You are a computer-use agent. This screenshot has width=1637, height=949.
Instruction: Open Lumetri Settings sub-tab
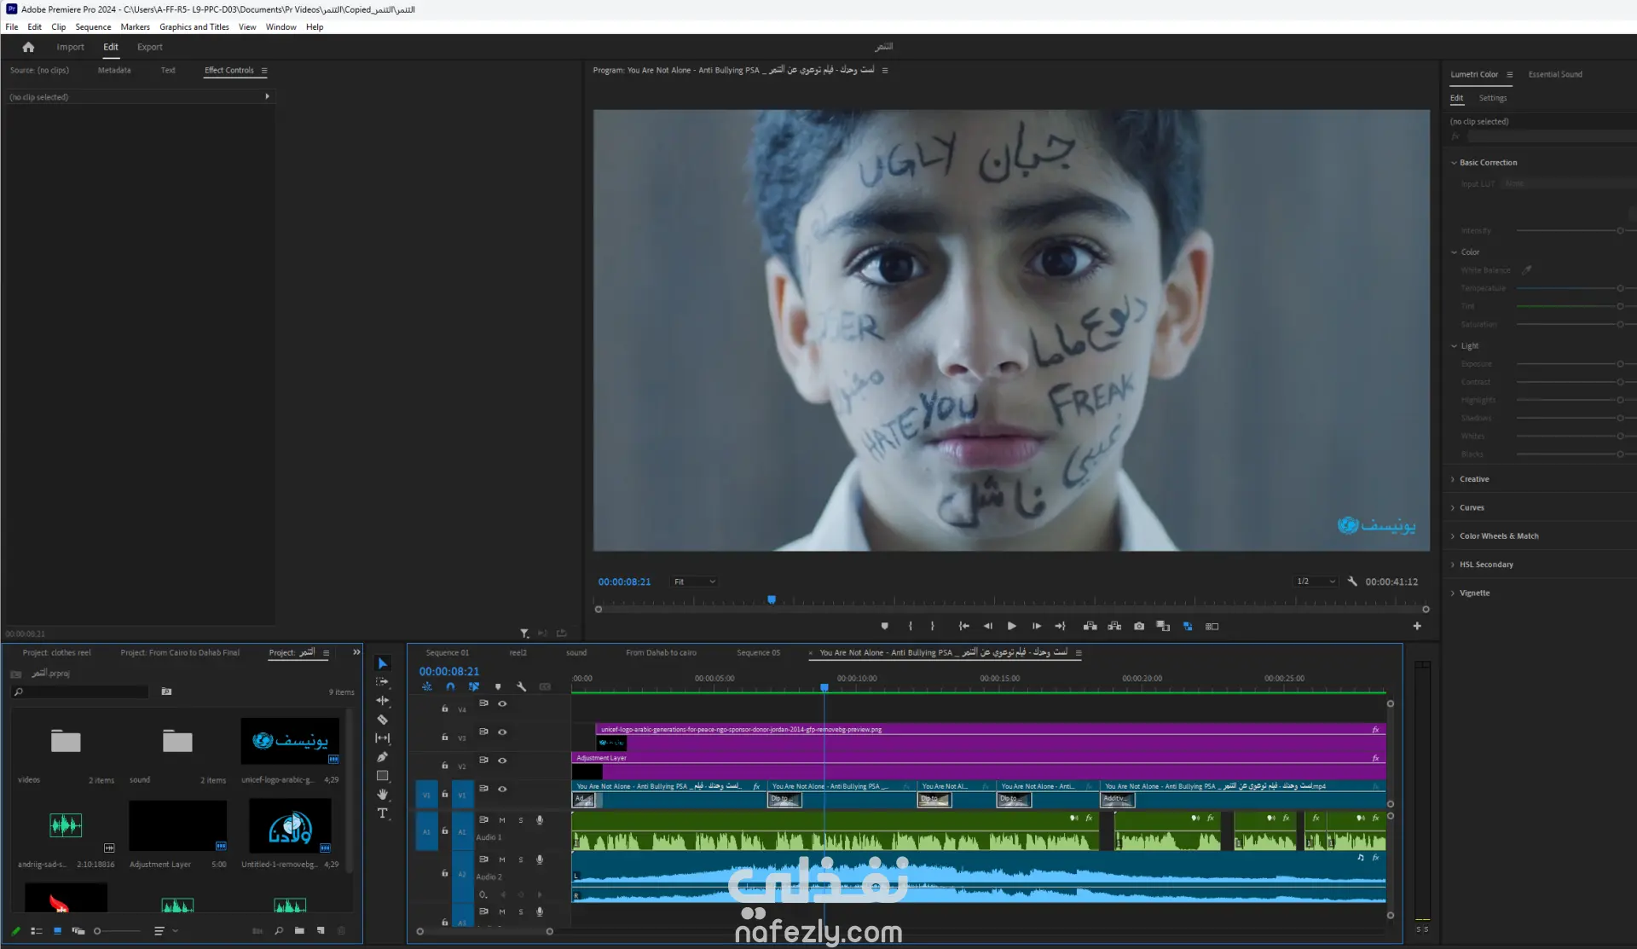(x=1492, y=98)
